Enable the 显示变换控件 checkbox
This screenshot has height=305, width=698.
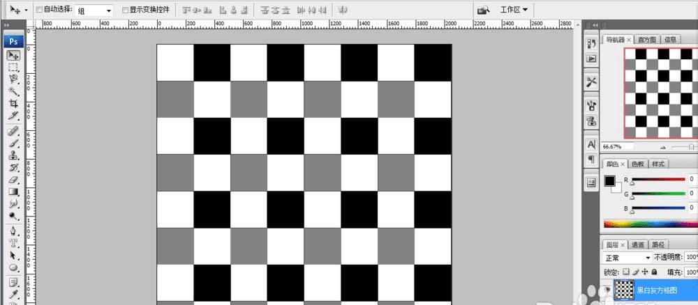click(x=125, y=9)
